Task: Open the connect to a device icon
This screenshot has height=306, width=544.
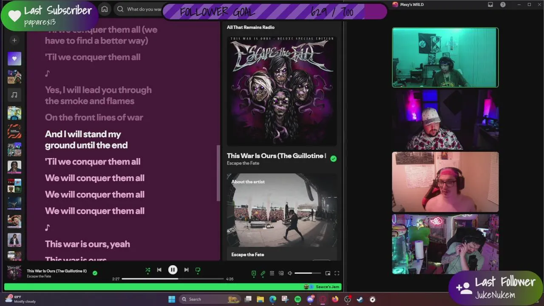Action: coord(281,273)
